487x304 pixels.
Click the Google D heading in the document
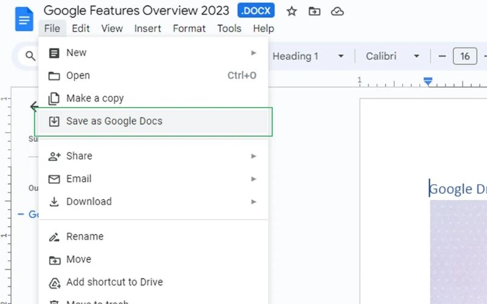pyautogui.click(x=458, y=189)
